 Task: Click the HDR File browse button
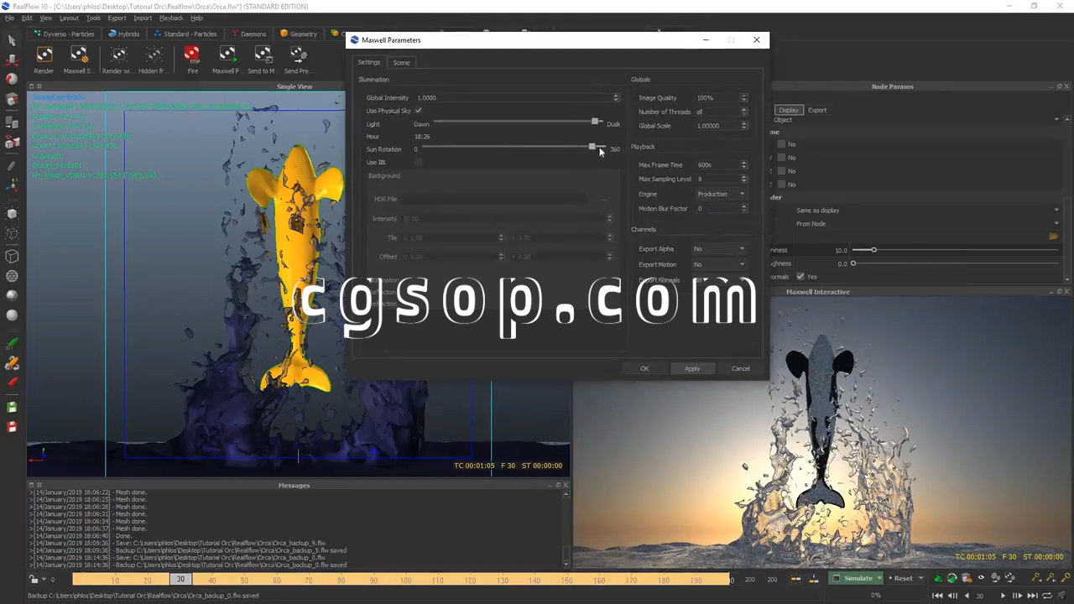point(602,199)
